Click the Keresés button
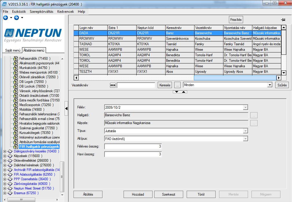Image resolution: width=292 pixels, height=202 pixels. [x=165, y=85]
